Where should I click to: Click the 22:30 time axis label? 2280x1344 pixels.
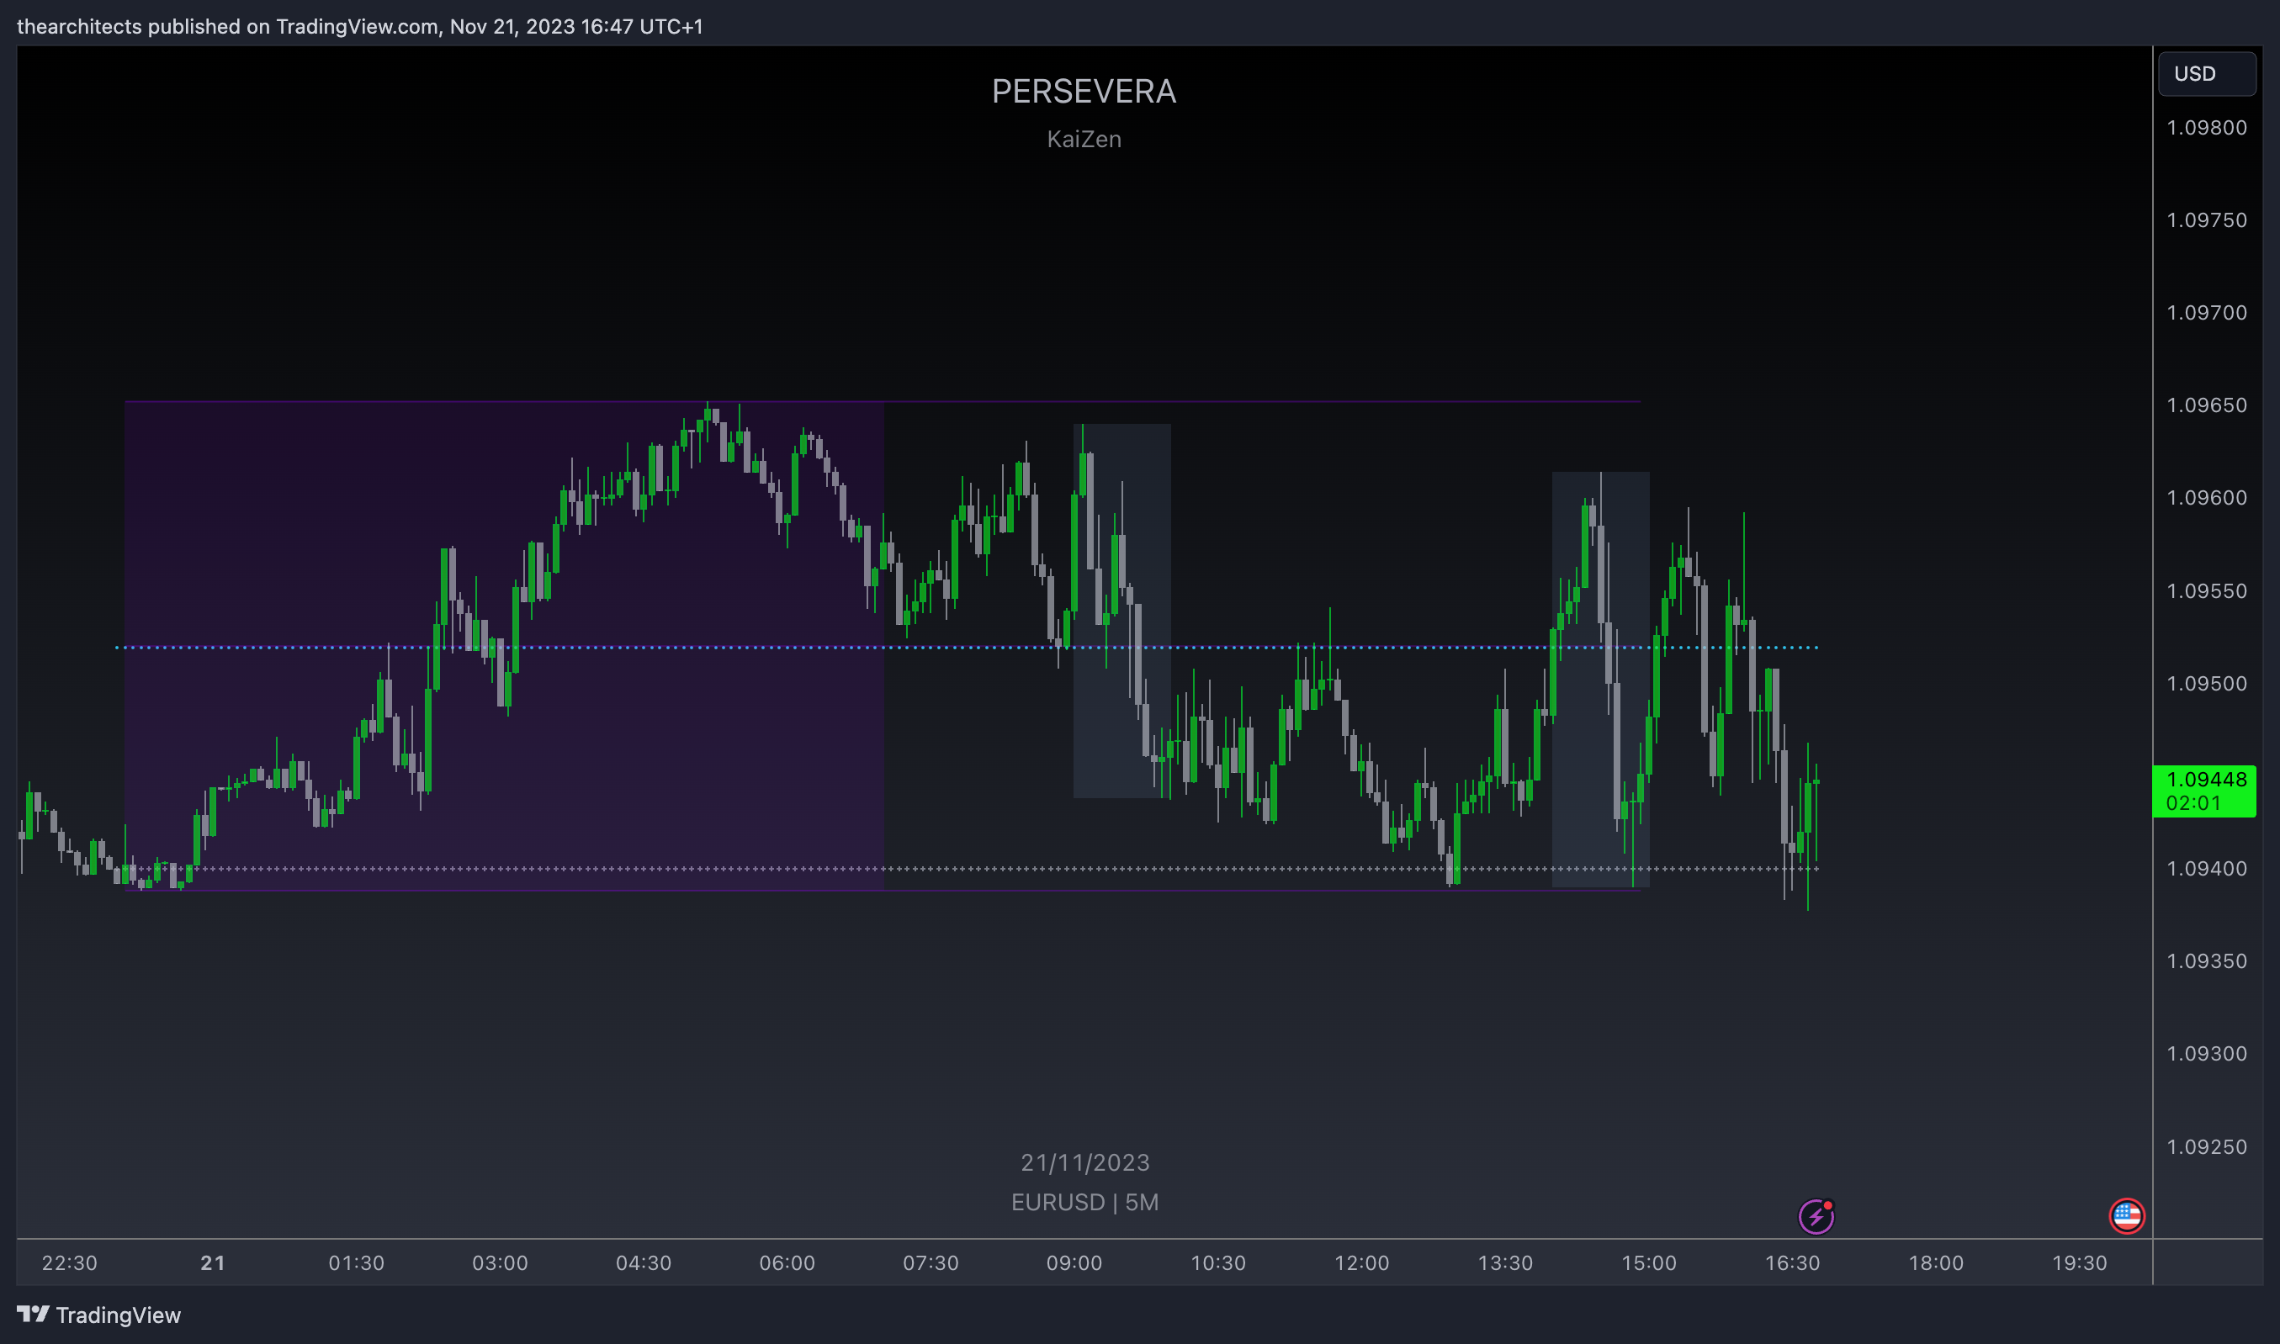(70, 1262)
